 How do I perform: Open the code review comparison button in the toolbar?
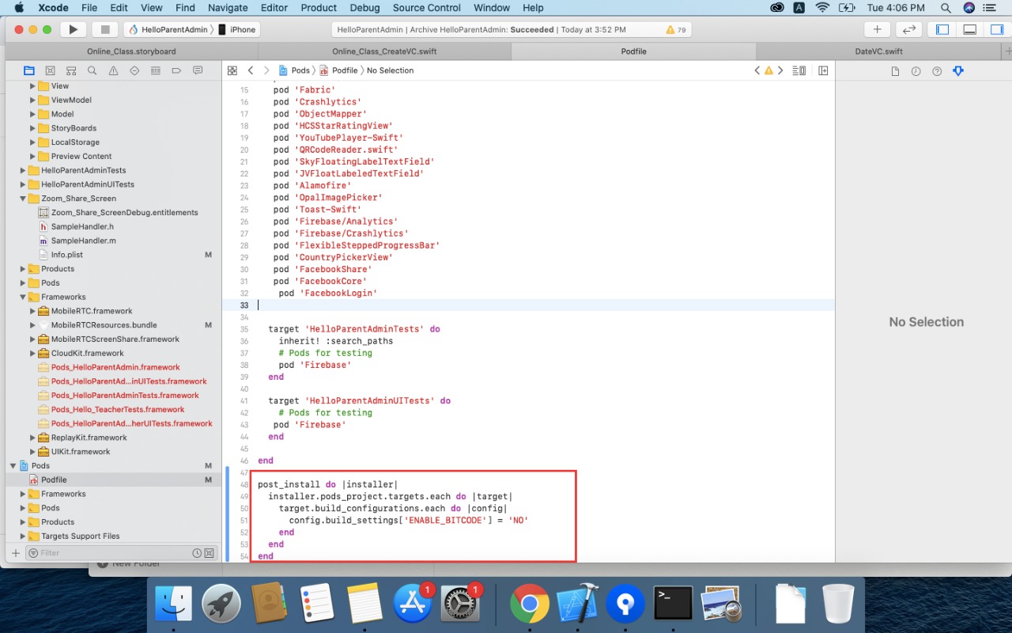point(909,29)
